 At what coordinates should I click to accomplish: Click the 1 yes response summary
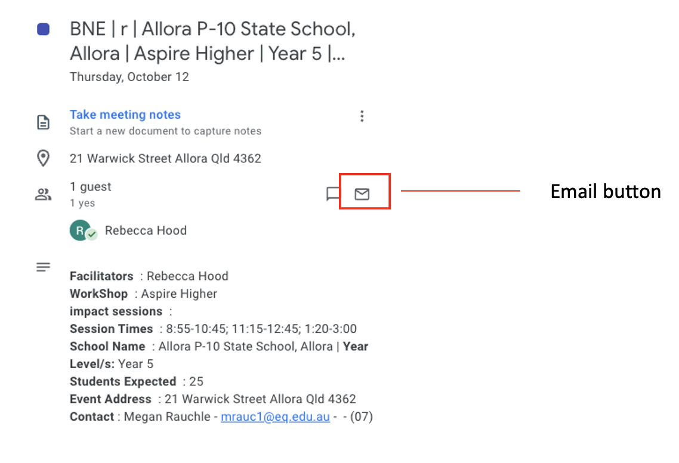coord(82,203)
